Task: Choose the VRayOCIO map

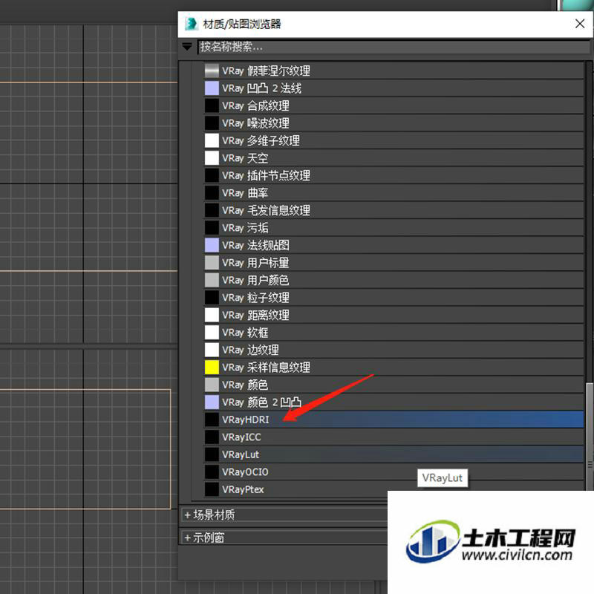Action: pyautogui.click(x=394, y=471)
